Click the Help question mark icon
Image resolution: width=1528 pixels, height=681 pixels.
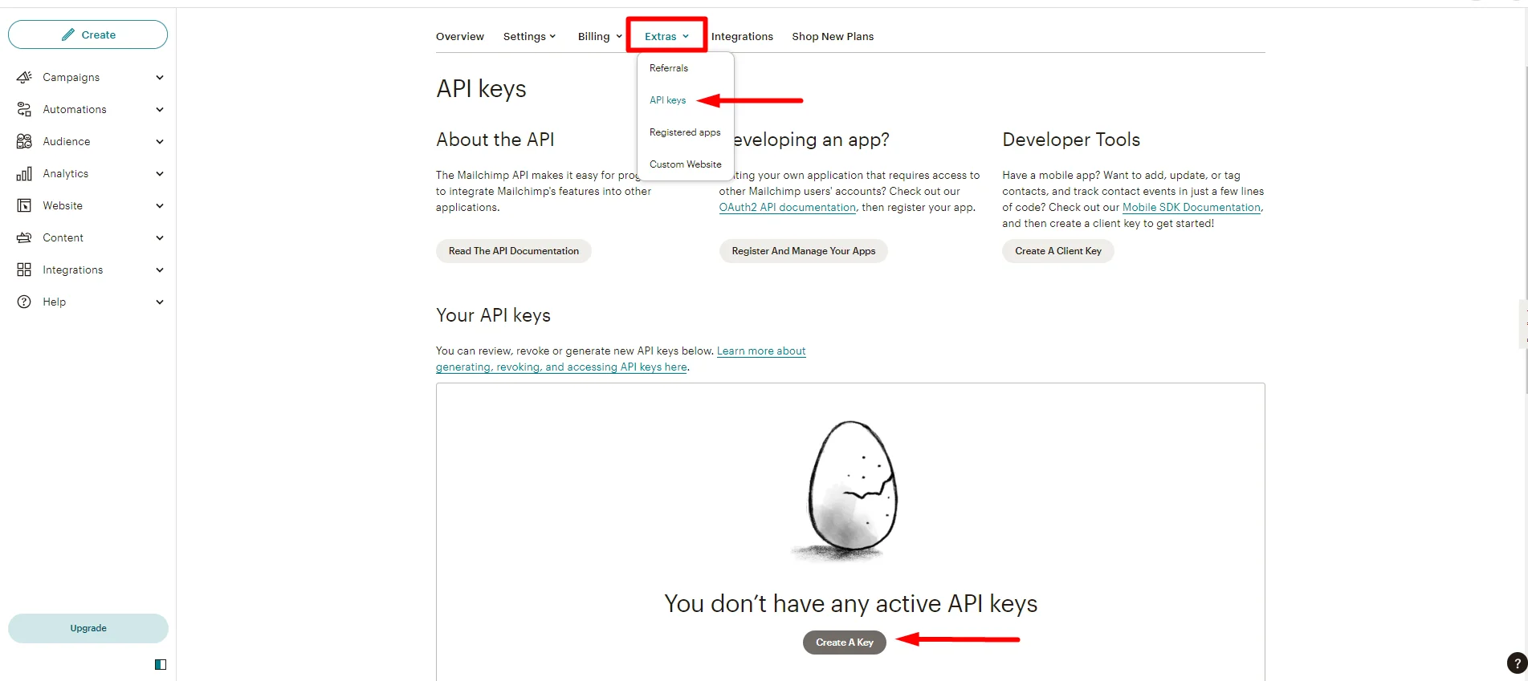[x=24, y=302]
